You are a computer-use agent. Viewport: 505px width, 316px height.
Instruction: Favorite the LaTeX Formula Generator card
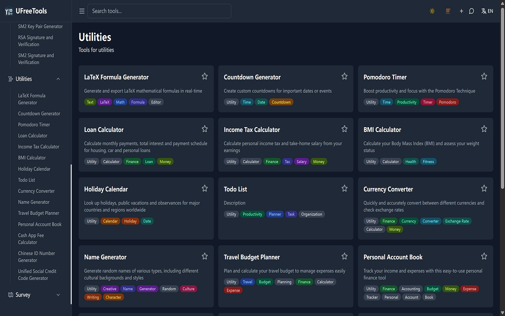tap(205, 76)
